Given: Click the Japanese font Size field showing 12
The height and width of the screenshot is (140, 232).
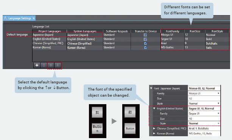Looking at the screenshot, I should point(204,98).
